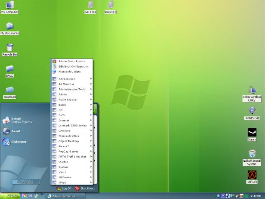
Task: Open the download folder icon
Action: coord(10,92)
